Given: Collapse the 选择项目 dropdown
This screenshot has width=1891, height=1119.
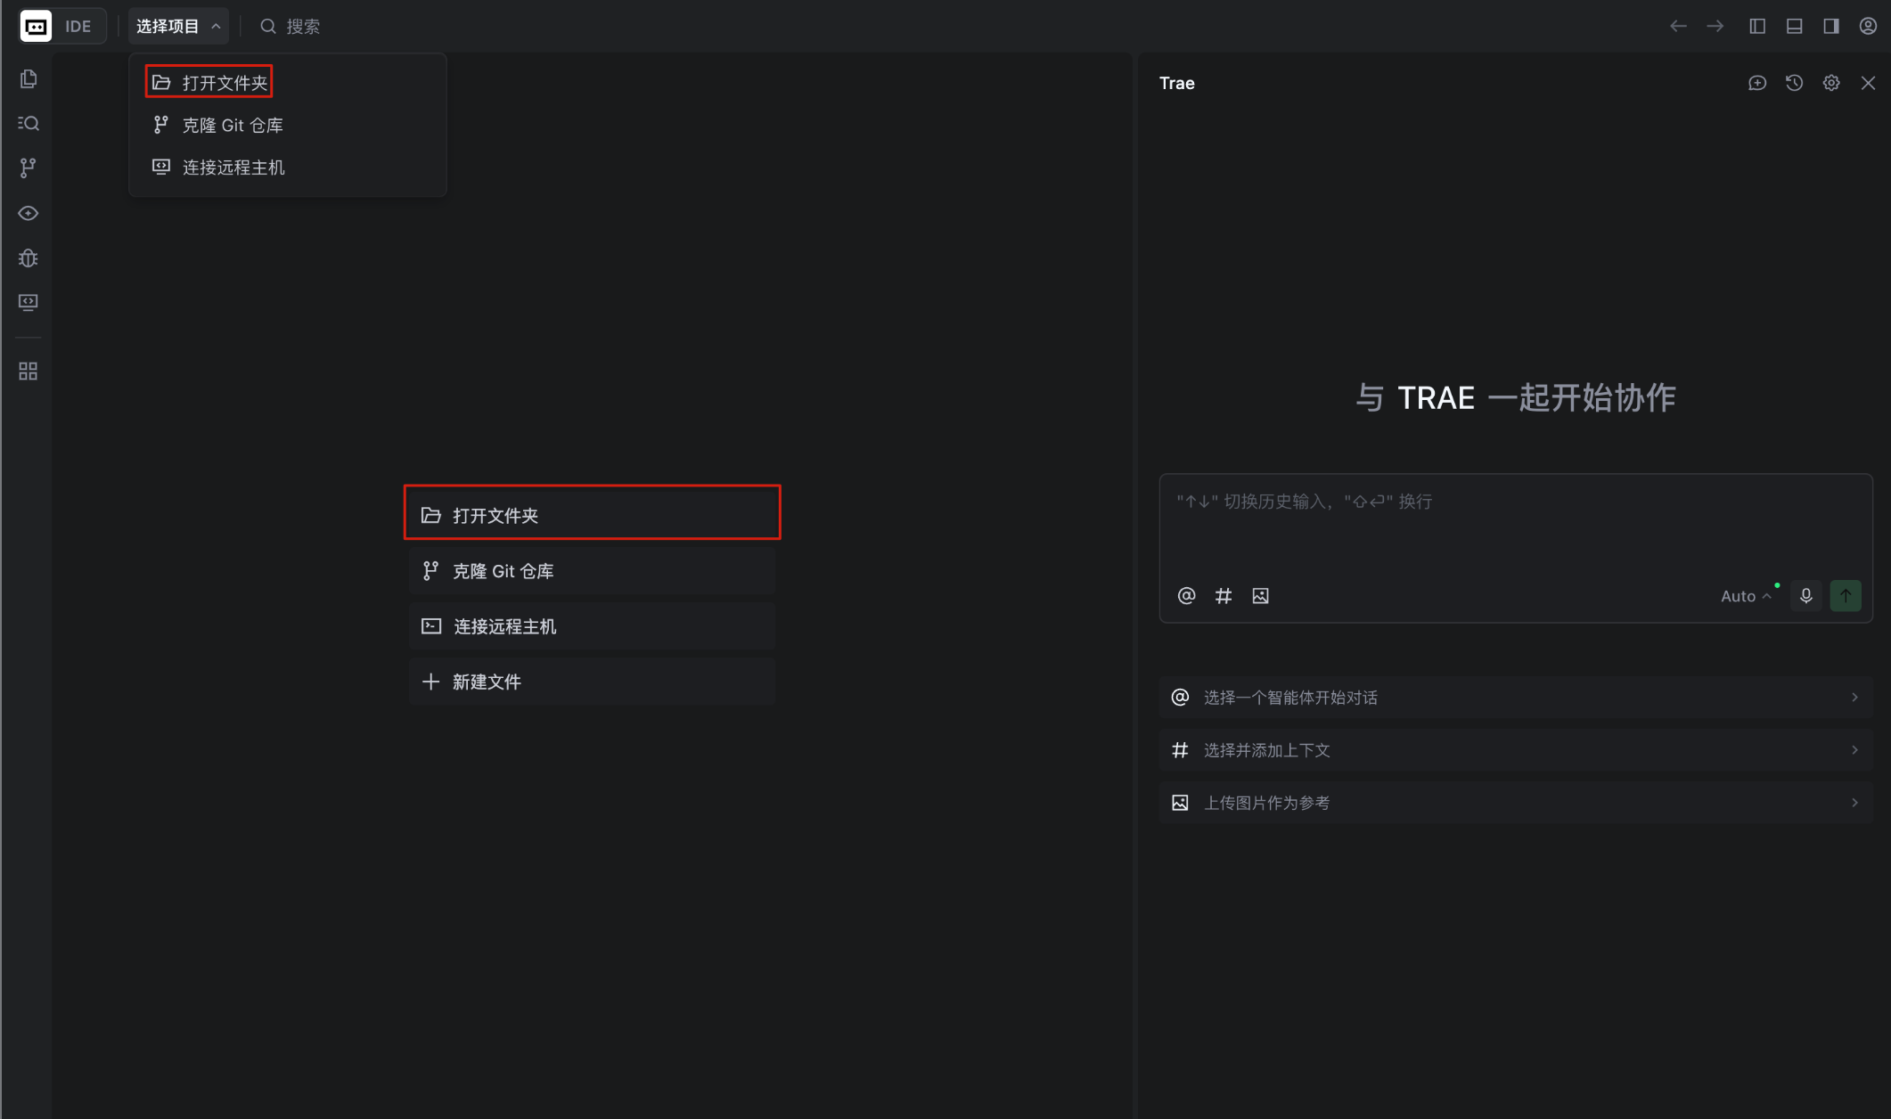Looking at the screenshot, I should [x=178, y=27].
